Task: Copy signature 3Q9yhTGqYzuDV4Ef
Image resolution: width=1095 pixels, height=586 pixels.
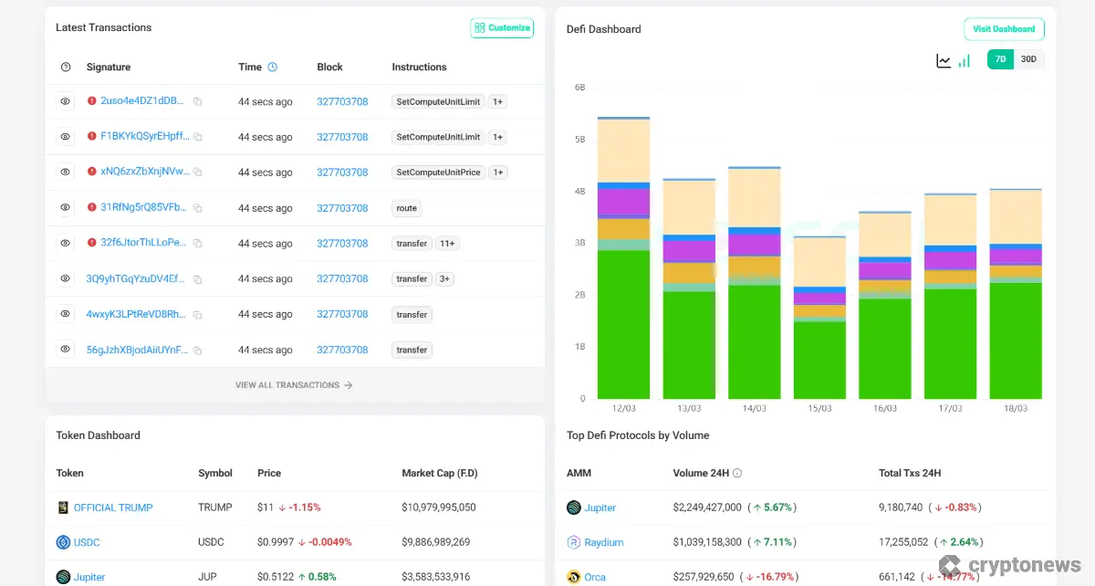Action: coord(197,279)
